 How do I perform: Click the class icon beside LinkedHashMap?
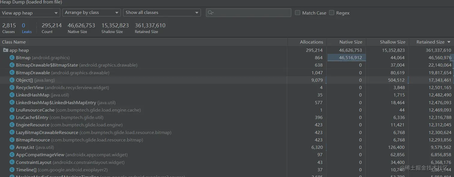click(12, 95)
